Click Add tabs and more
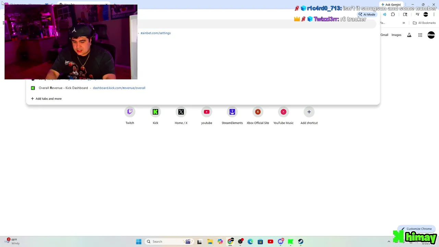439x247 pixels. coord(46,98)
